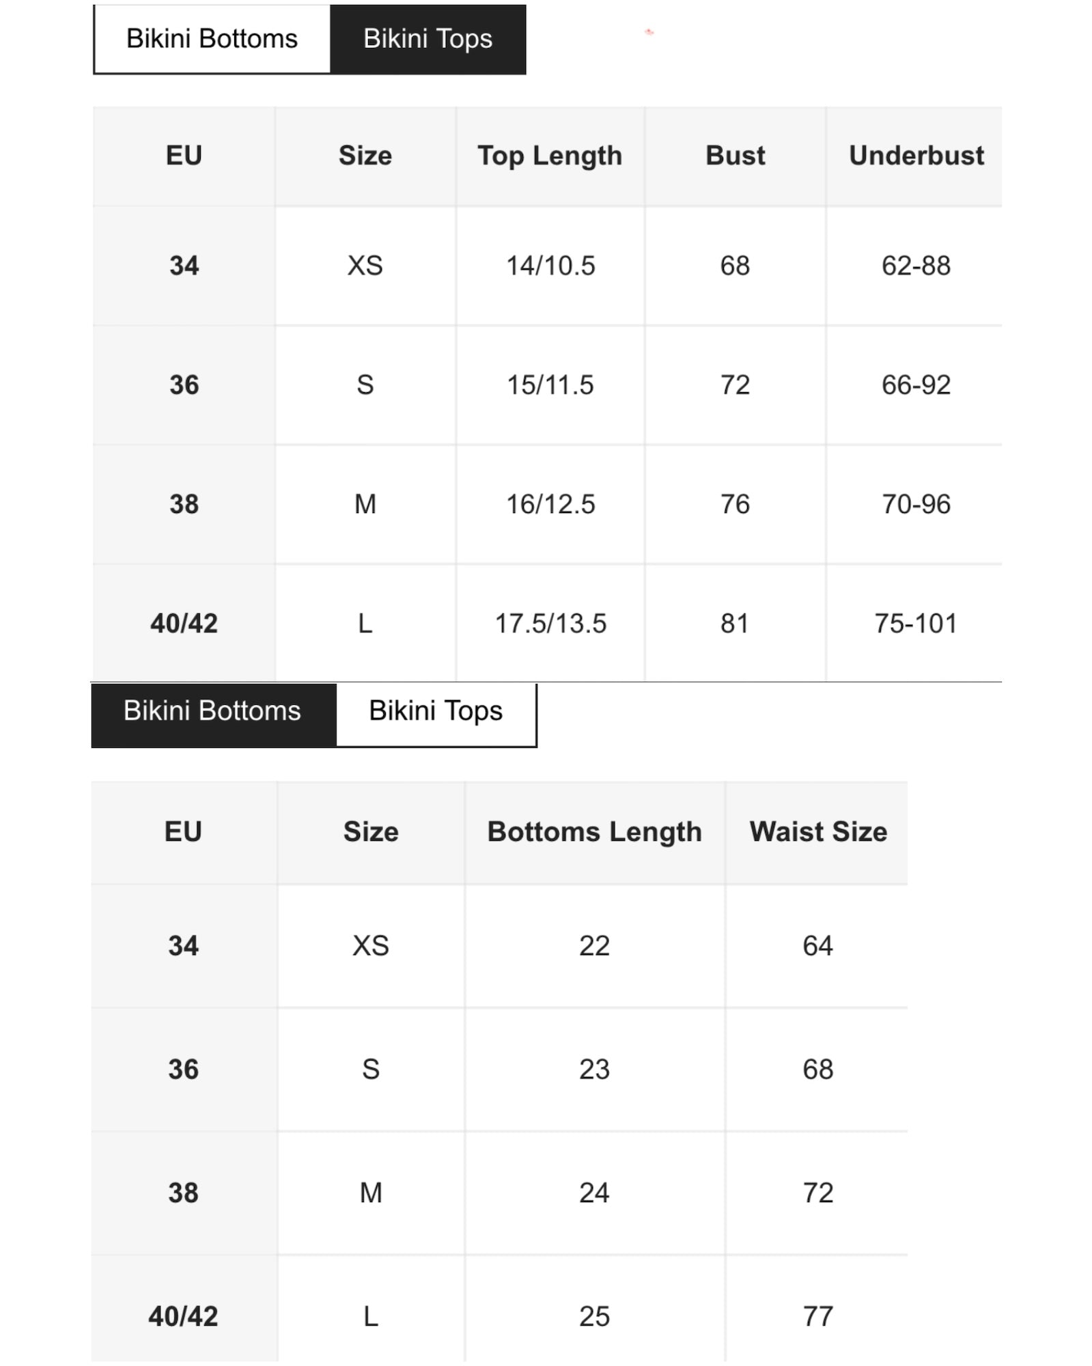Click the 62-88 underbust cell

click(916, 266)
